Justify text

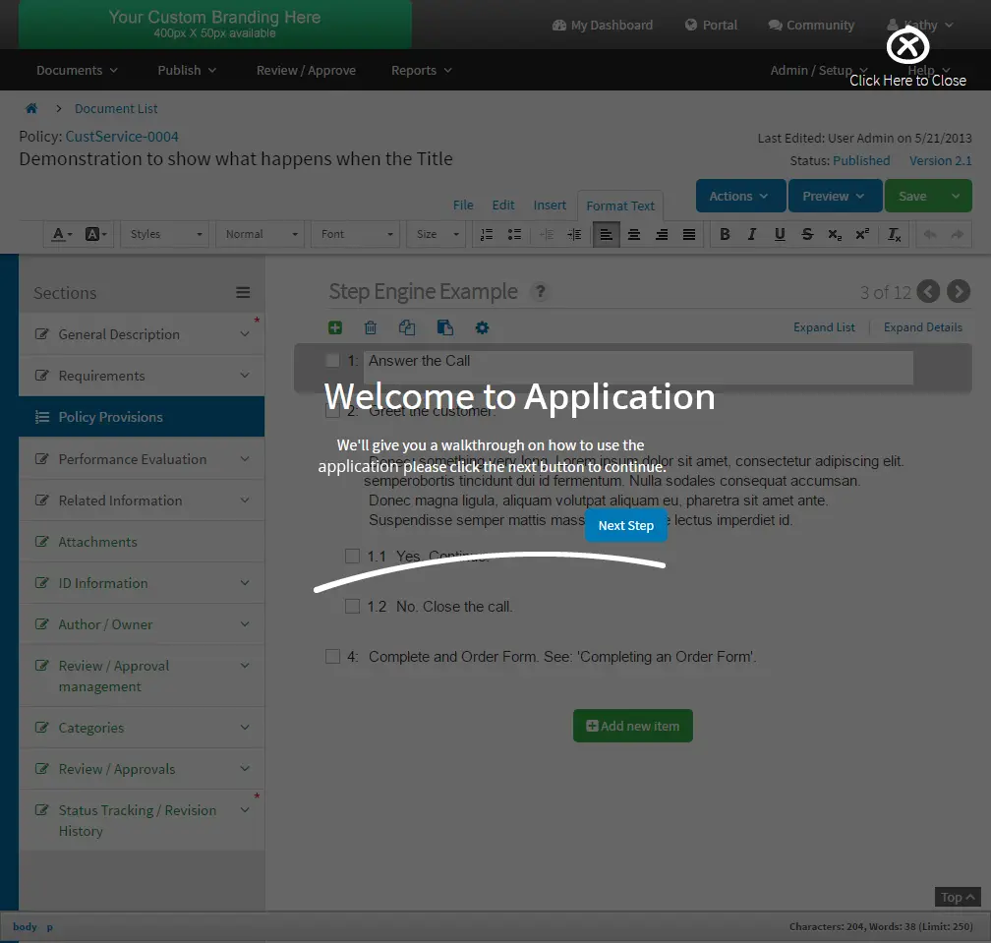689,234
